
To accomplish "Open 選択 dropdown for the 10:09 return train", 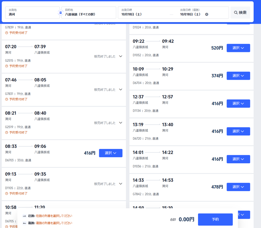I will 238,76.
